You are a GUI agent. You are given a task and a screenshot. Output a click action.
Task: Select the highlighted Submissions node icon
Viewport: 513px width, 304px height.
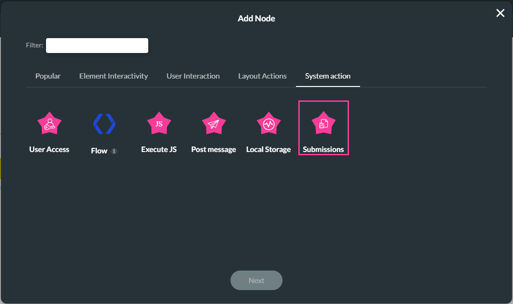323,123
